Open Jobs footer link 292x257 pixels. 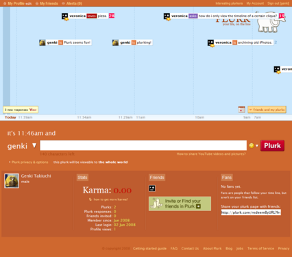(x=240, y=249)
